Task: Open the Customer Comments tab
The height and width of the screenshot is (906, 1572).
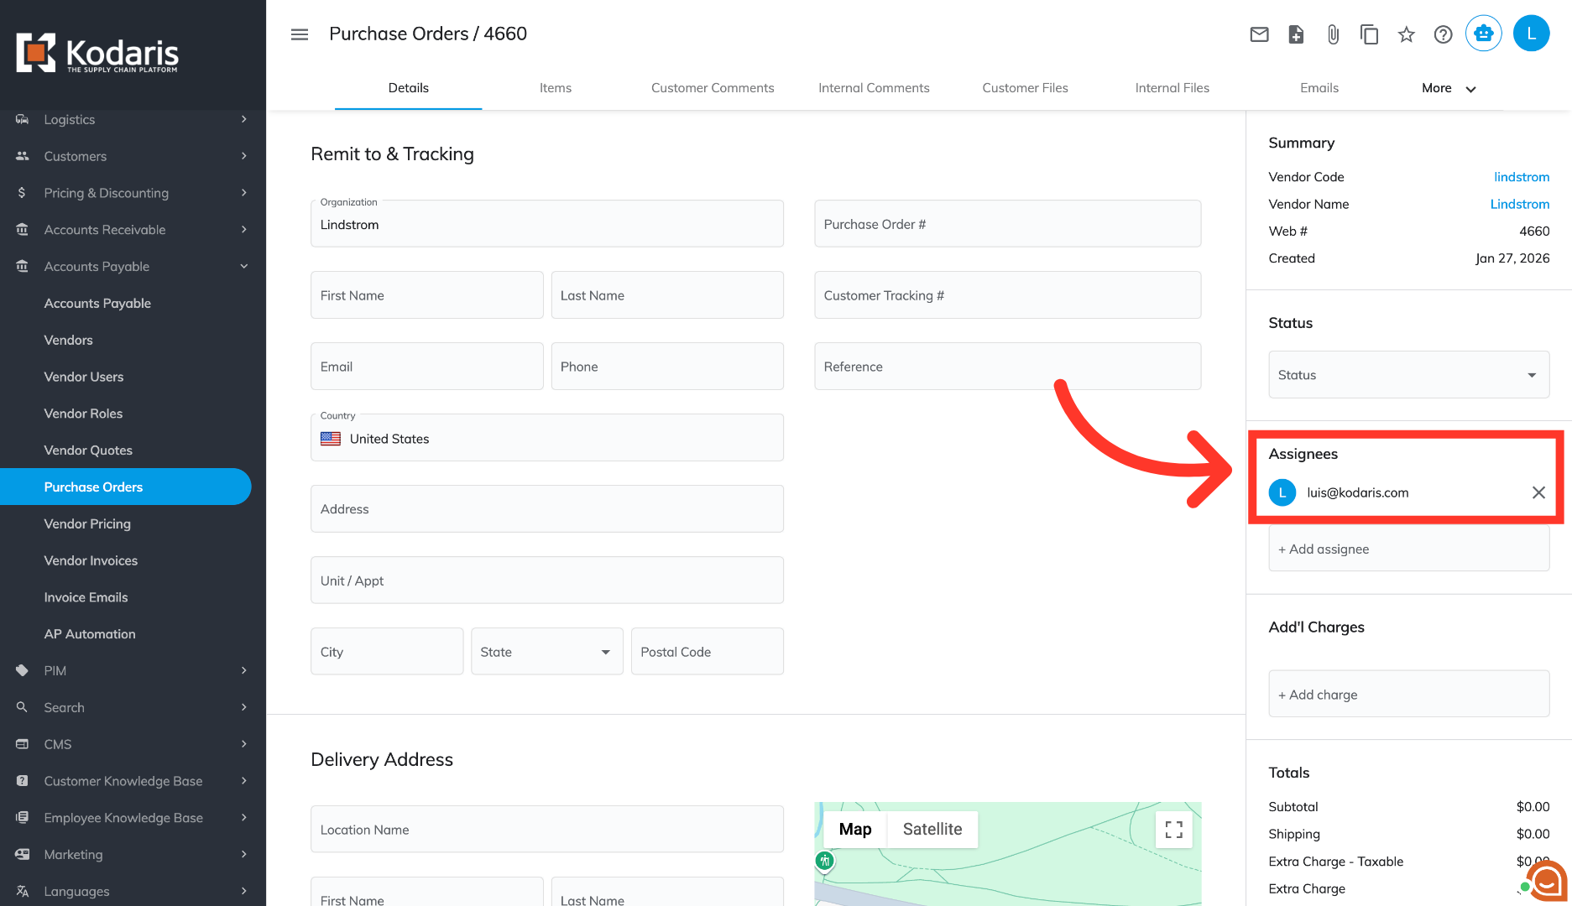Action: tap(713, 88)
